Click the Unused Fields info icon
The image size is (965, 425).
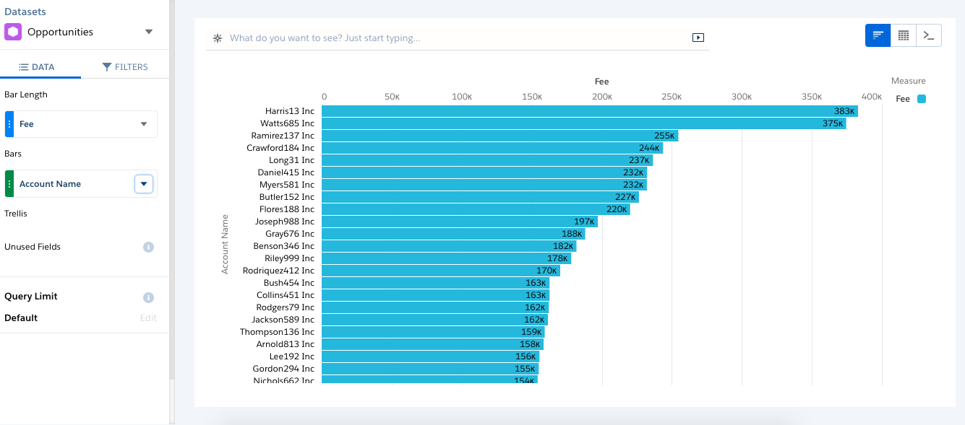148,247
